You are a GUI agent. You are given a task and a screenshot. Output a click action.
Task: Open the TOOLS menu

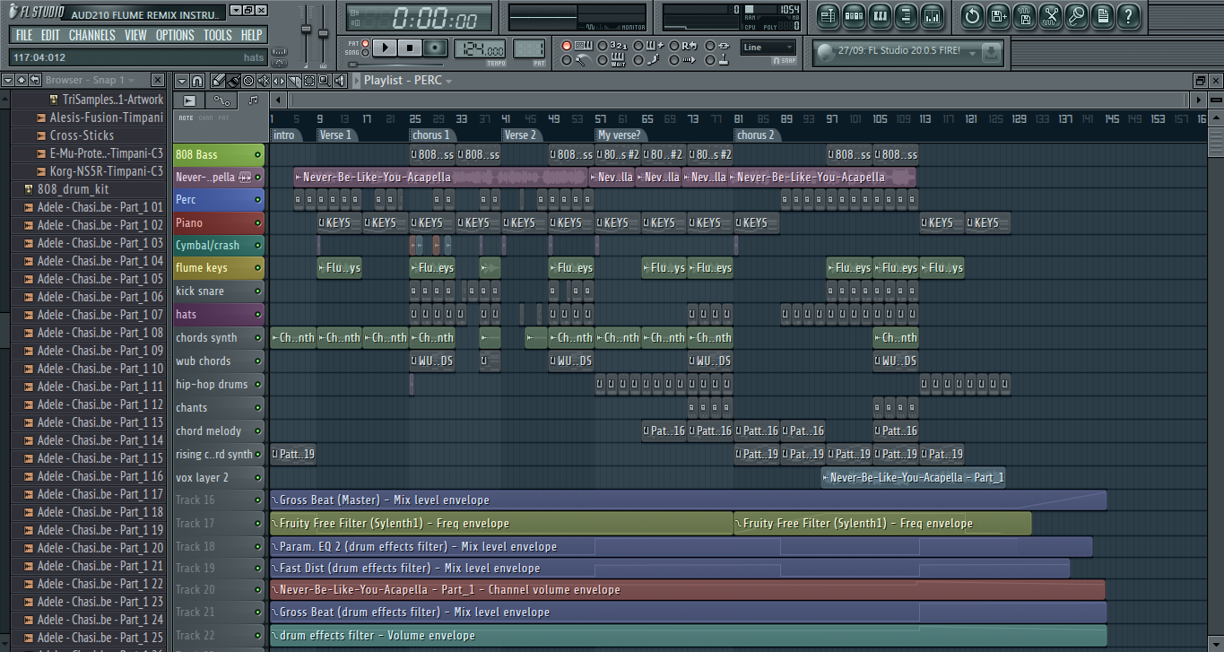(x=217, y=35)
